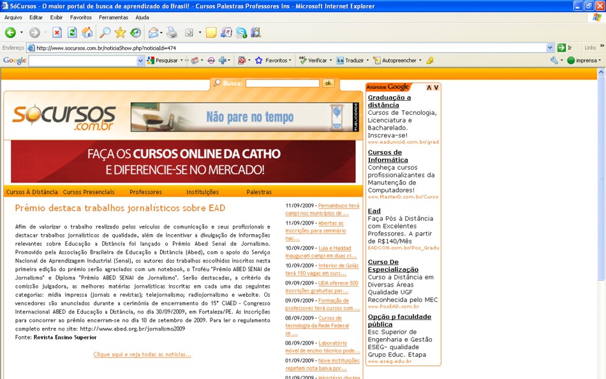Open the 'Curso De Especialização' ad link

coord(393,265)
